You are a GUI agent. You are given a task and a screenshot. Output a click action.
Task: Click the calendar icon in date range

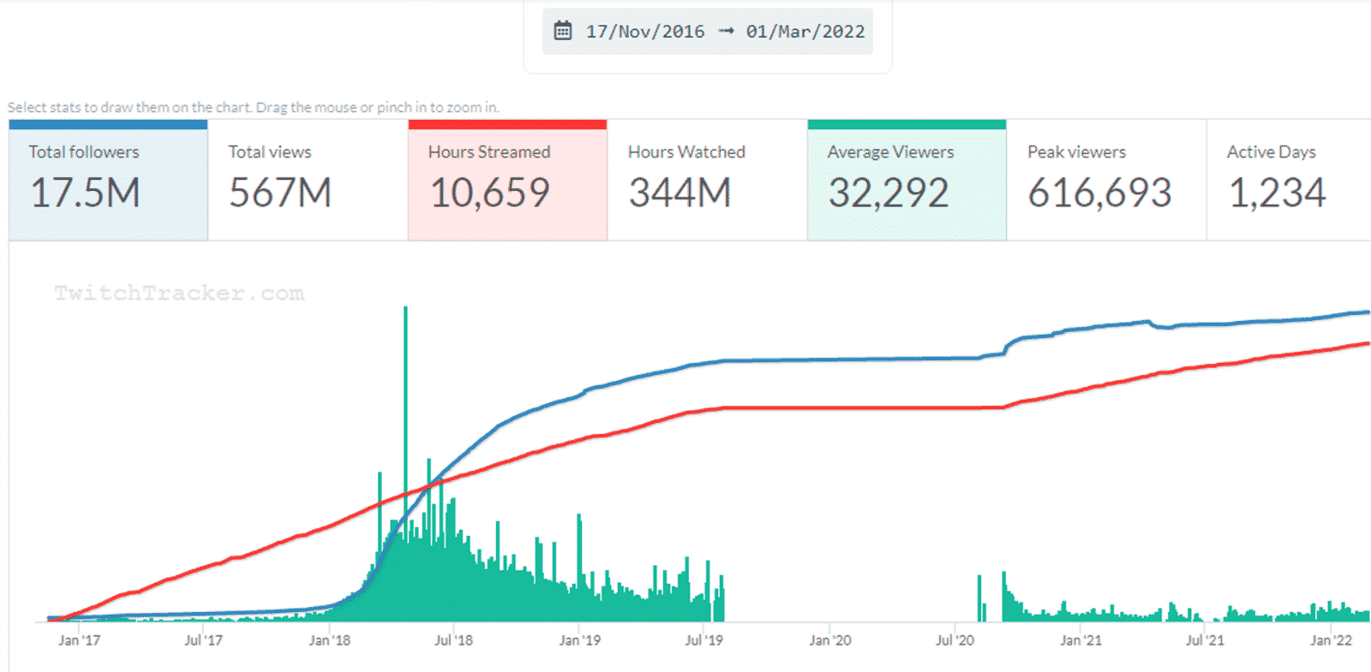click(563, 32)
